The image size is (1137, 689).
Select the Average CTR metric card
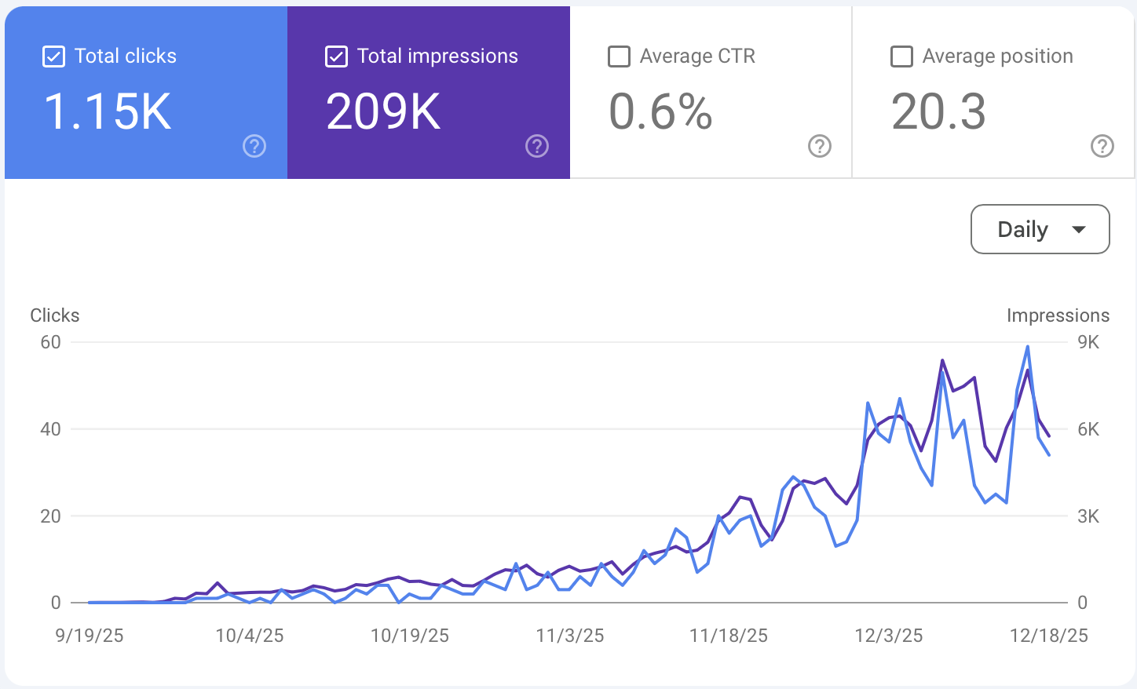click(x=710, y=92)
